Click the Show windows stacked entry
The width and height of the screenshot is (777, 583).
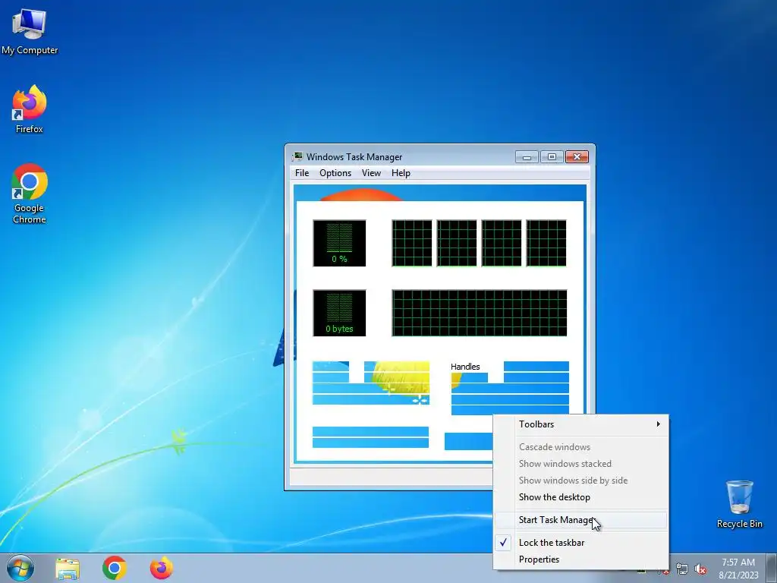tap(580, 464)
